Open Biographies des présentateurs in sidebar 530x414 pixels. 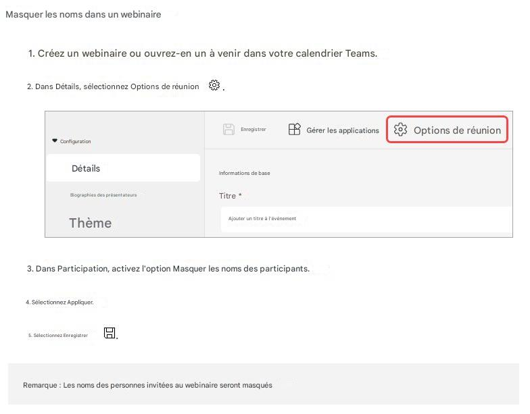(x=103, y=195)
